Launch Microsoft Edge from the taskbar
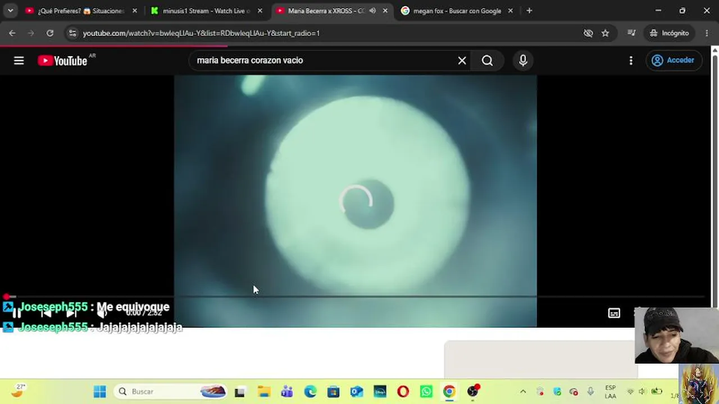719x404 pixels. click(x=310, y=392)
